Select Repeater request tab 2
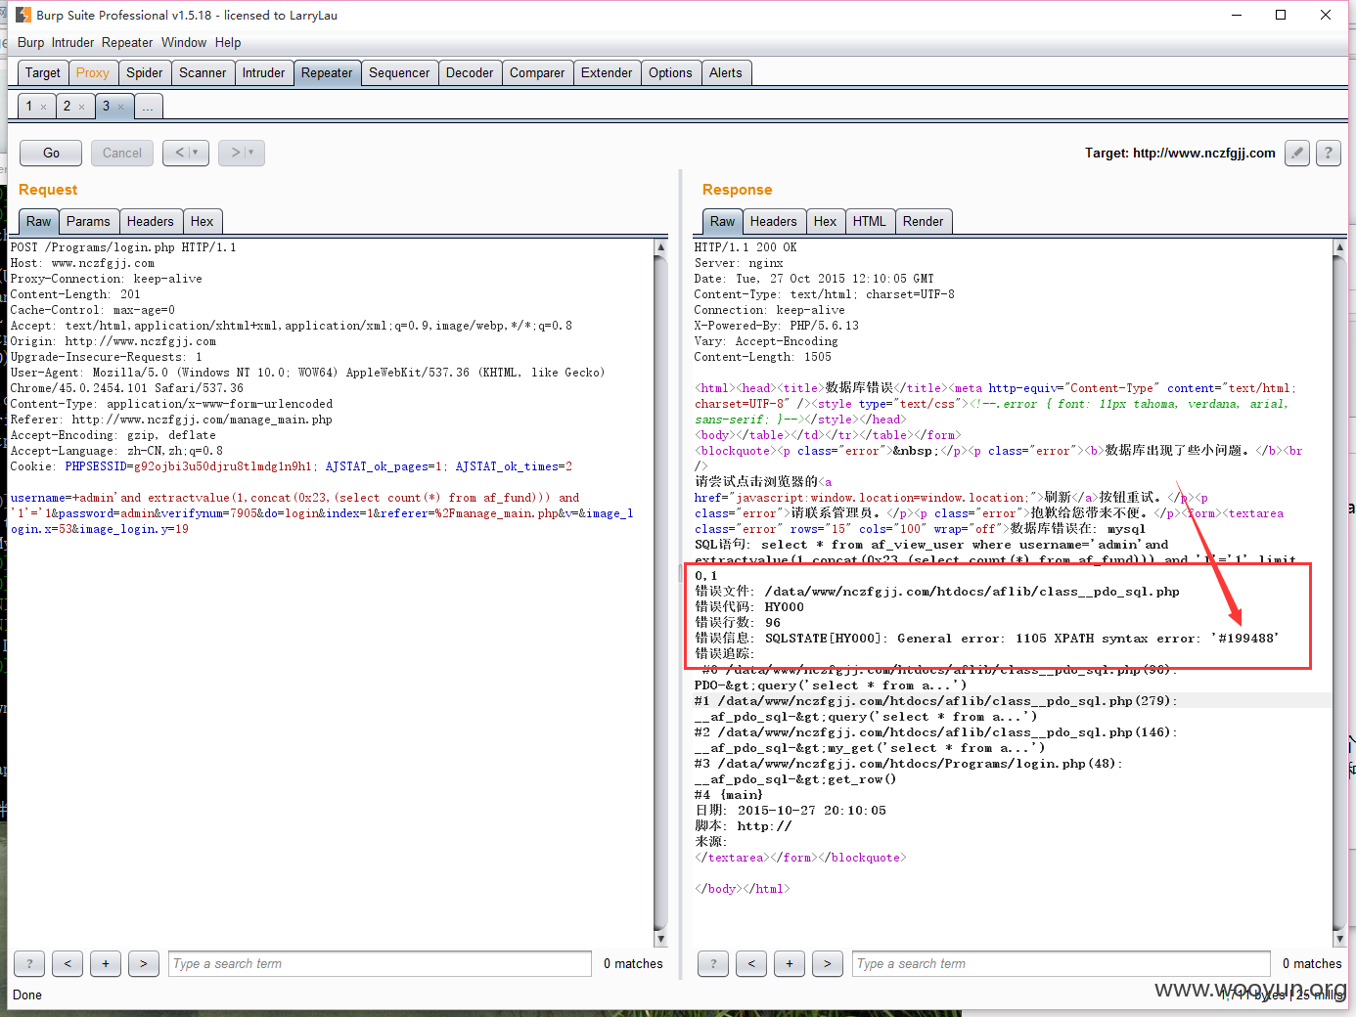The image size is (1356, 1017). (x=67, y=106)
